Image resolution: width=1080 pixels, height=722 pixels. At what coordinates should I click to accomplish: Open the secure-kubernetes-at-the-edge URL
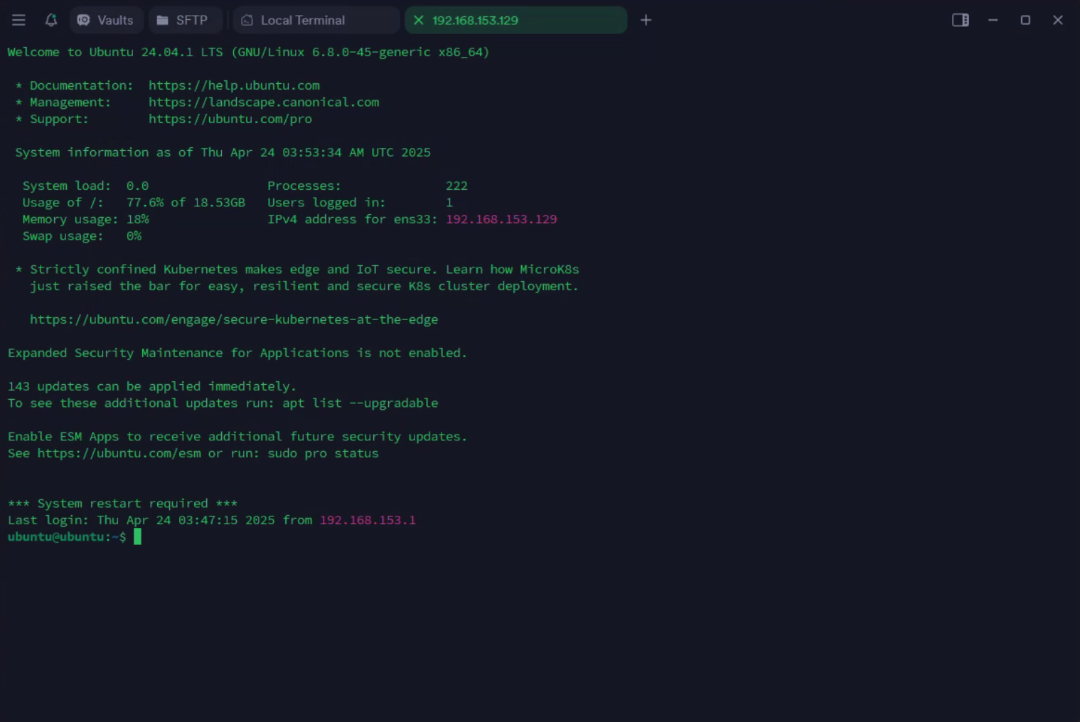pyautogui.click(x=233, y=319)
